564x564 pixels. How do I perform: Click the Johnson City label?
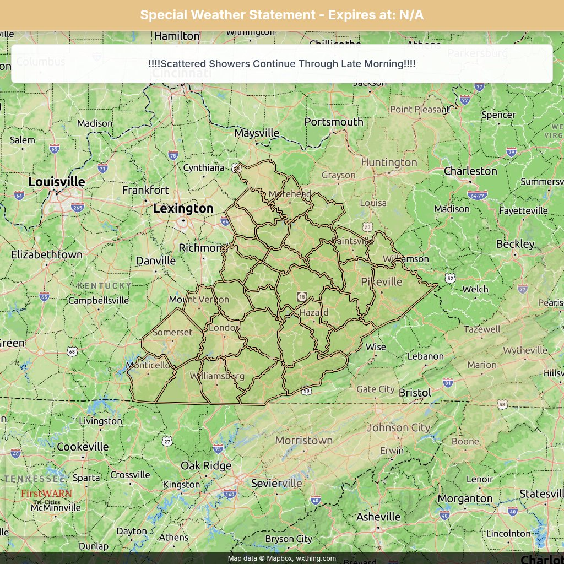[x=398, y=427]
